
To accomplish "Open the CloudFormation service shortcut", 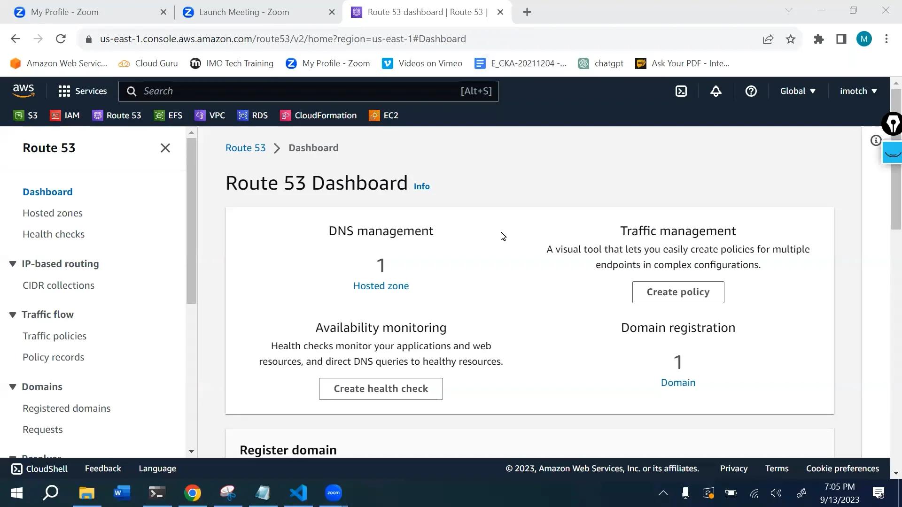I will point(318,115).
